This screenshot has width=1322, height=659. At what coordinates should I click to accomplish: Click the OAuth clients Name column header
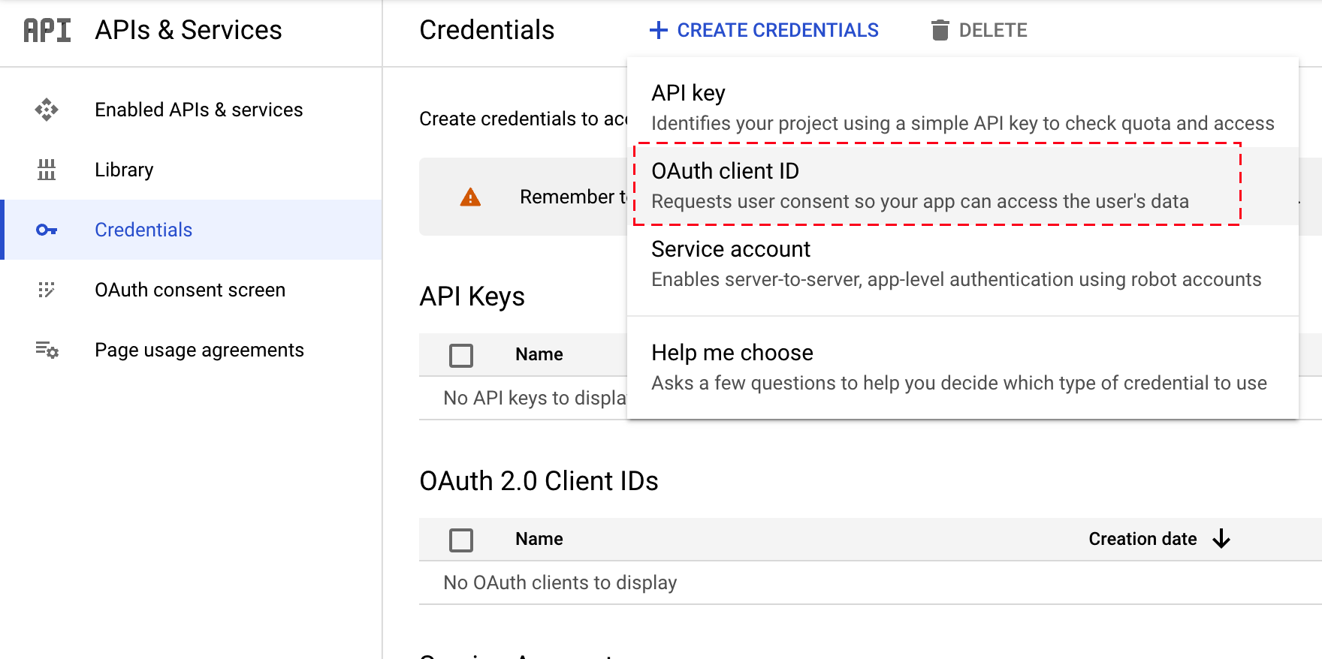(539, 539)
